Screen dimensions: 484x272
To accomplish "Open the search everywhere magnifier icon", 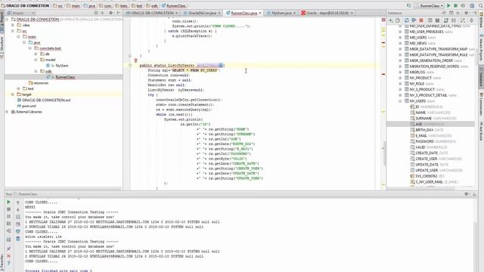I will (x=481, y=5).
